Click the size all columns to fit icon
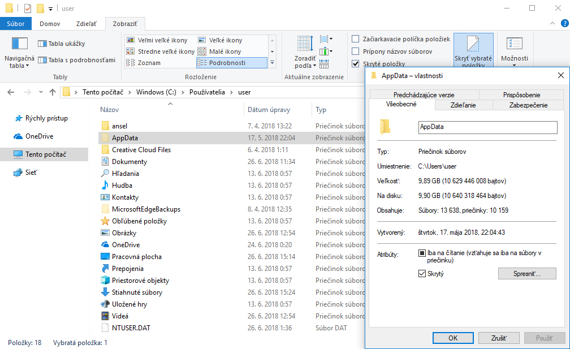This screenshot has height=349, width=570. (x=324, y=63)
